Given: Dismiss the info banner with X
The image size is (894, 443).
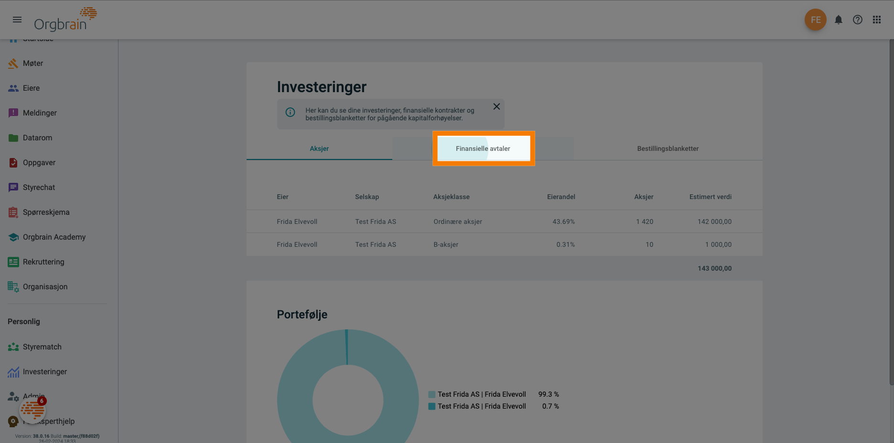Looking at the screenshot, I should pyautogui.click(x=496, y=106).
